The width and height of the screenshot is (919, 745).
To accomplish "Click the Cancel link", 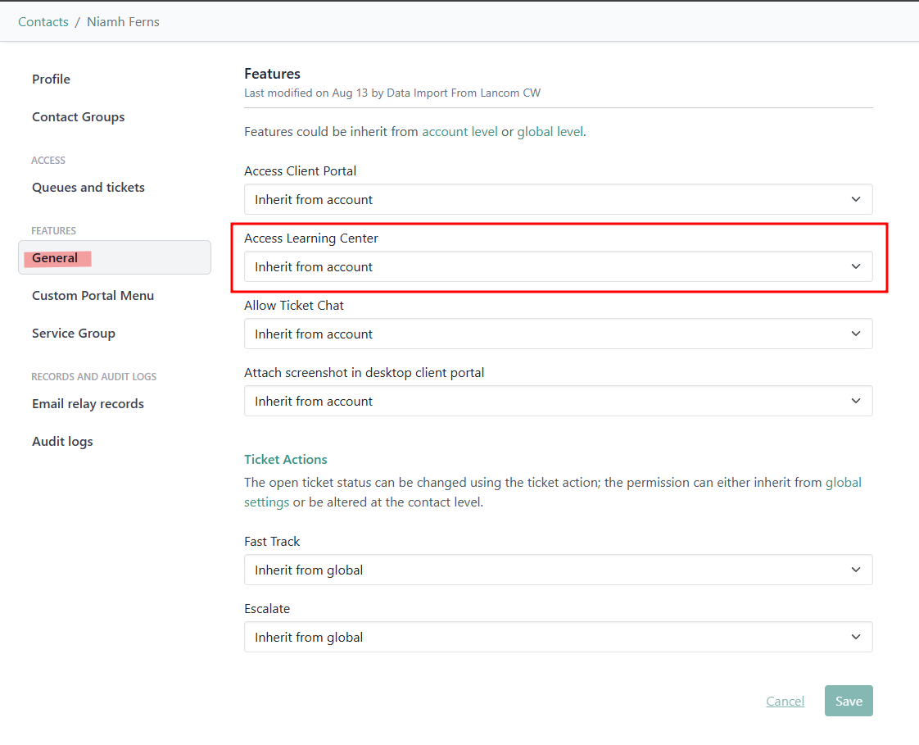I will pos(785,702).
